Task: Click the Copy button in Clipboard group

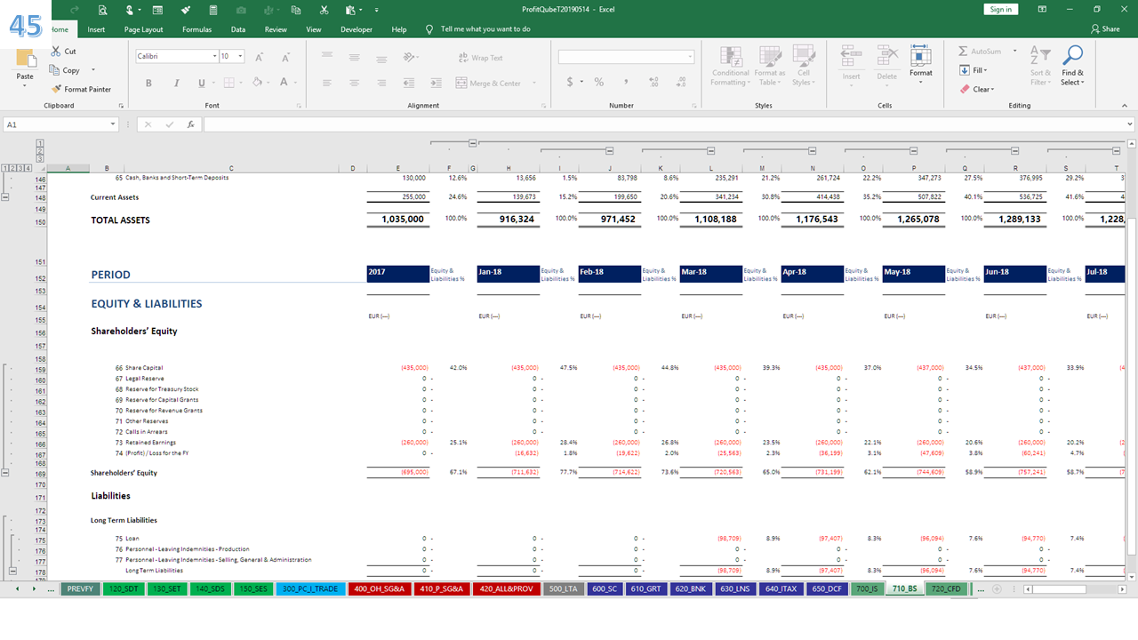Action: (x=65, y=70)
